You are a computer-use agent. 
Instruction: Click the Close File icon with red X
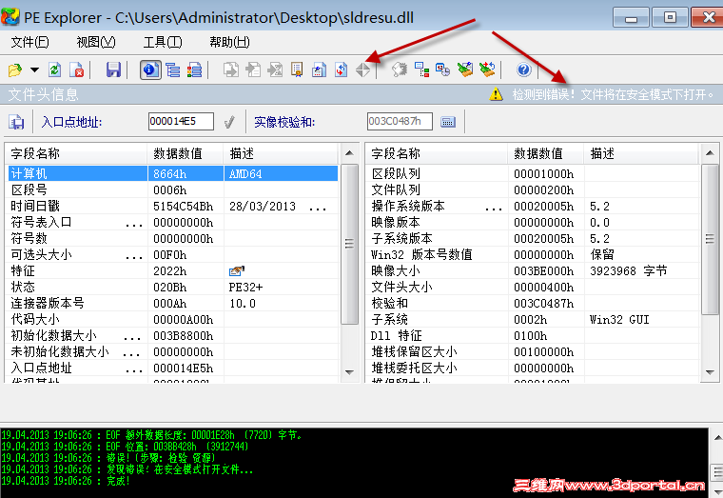pyautogui.click(x=76, y=70)
